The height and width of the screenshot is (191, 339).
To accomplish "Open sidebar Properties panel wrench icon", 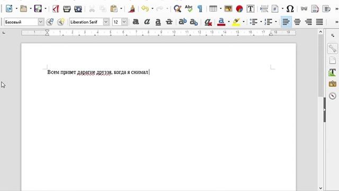I will [333, 48].
